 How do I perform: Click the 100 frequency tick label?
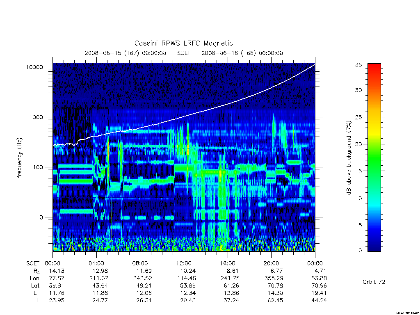click(x=38, y=167)
